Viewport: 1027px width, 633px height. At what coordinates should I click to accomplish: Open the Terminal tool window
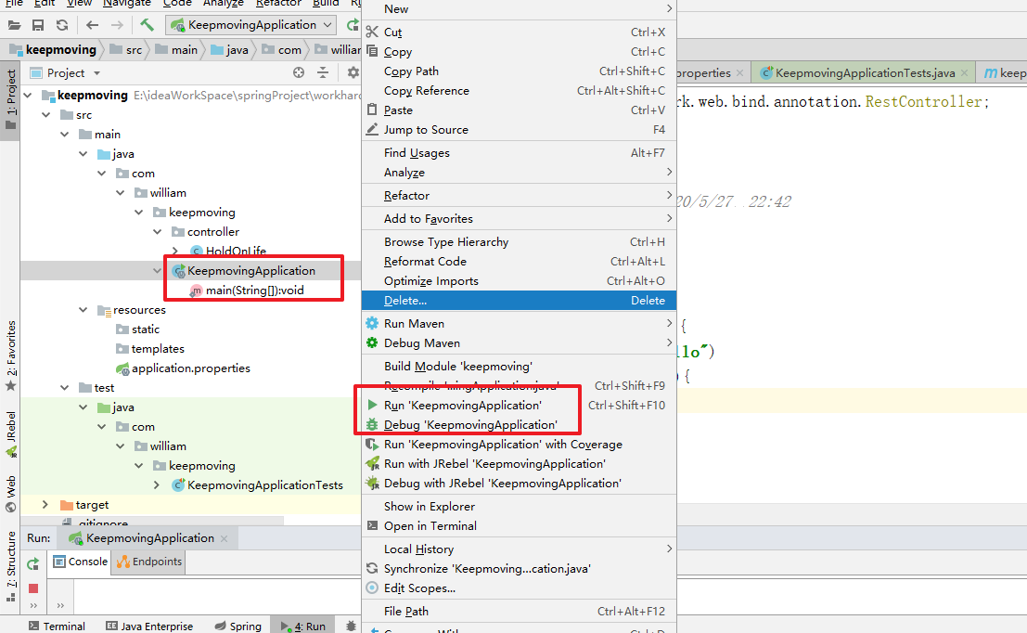57,626
